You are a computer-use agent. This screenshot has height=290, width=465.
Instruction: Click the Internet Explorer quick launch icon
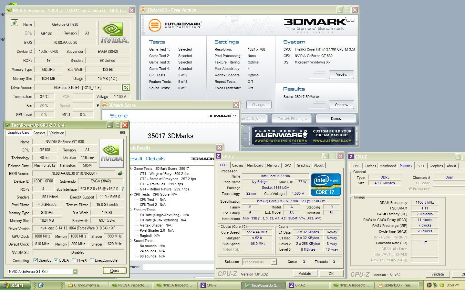coord(41,285)
